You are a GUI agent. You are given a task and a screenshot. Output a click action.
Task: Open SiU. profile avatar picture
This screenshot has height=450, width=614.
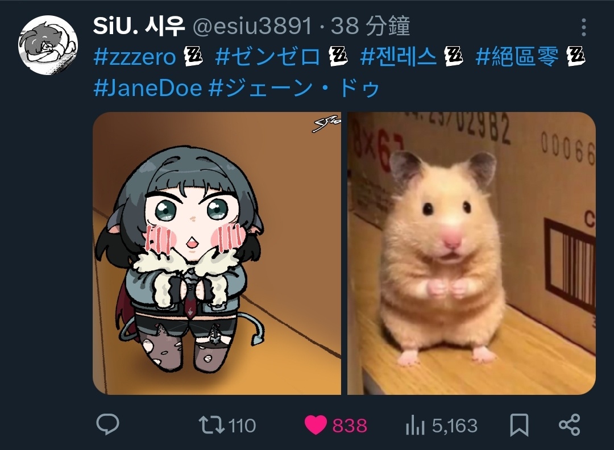(x=48, y=45)
